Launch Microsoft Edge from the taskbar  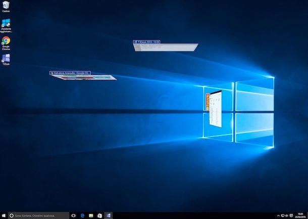[x=82, y=215]
